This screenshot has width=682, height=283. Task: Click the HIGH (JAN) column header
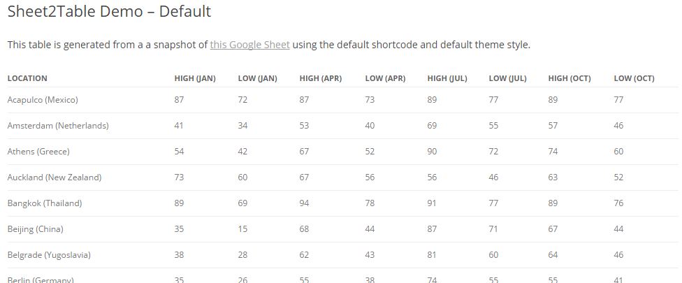point(195,79)
